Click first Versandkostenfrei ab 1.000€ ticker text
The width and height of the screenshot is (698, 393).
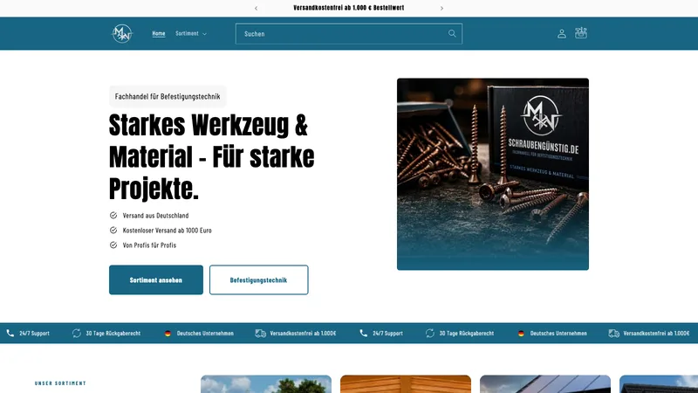click(x=303, y=334)
